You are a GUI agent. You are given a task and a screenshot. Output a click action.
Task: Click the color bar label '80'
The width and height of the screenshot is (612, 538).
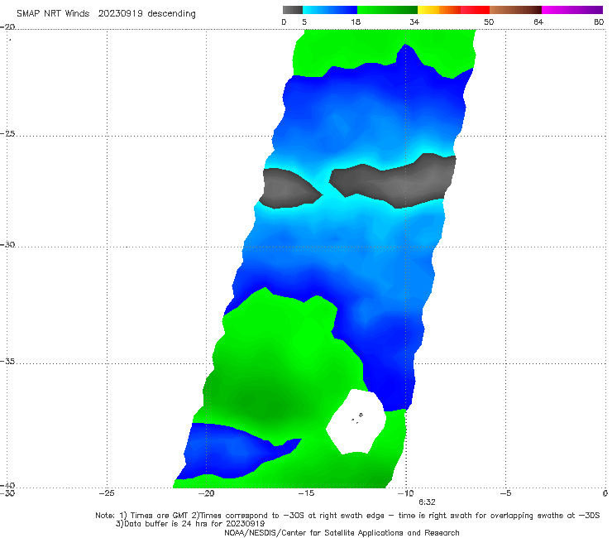click(x=599, y=22)
